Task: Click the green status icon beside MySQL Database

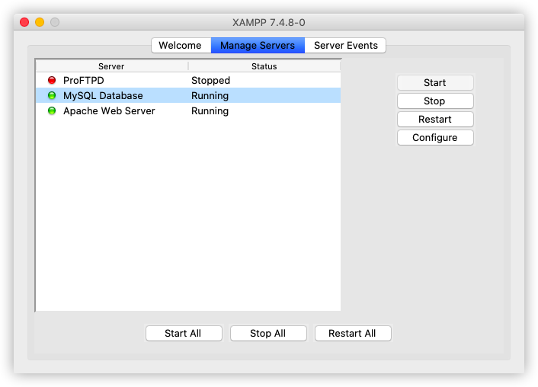Action: [52, 95]
